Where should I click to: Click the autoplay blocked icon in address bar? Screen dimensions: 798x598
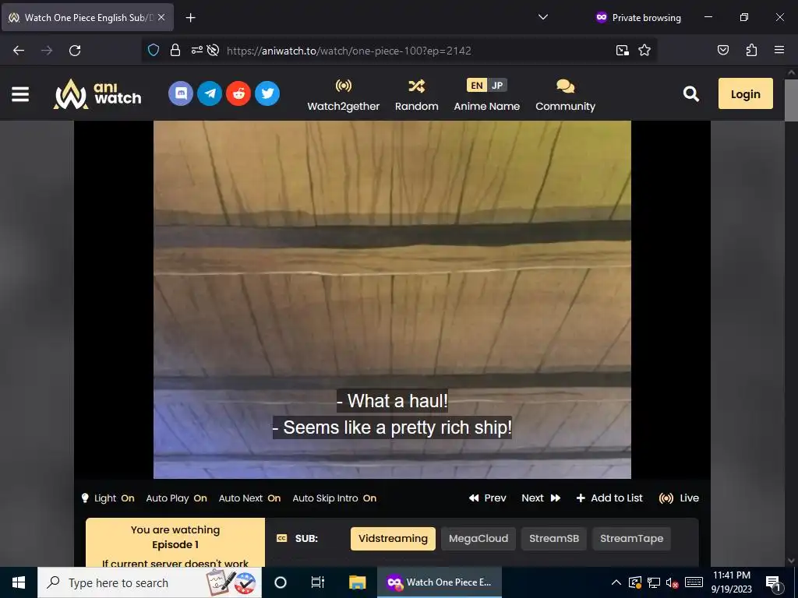(x=214, y=51)
